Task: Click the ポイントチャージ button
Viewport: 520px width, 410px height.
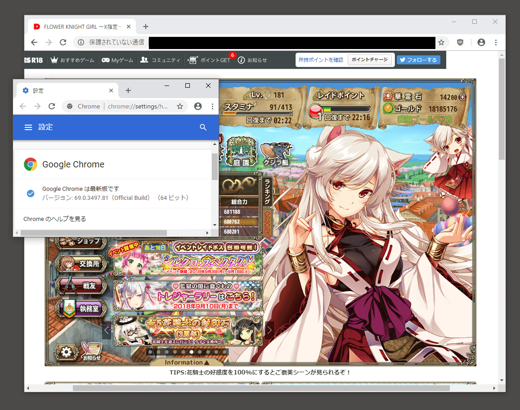Action: (x=369, y=60)
